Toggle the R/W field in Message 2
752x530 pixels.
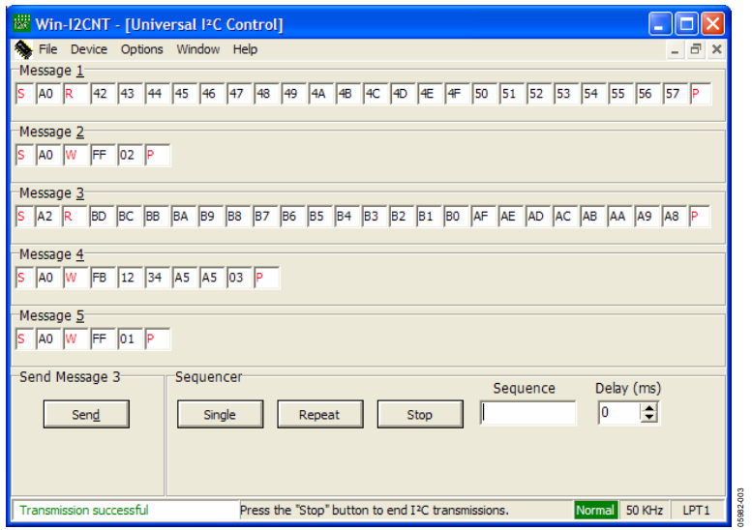pos(71,156)
